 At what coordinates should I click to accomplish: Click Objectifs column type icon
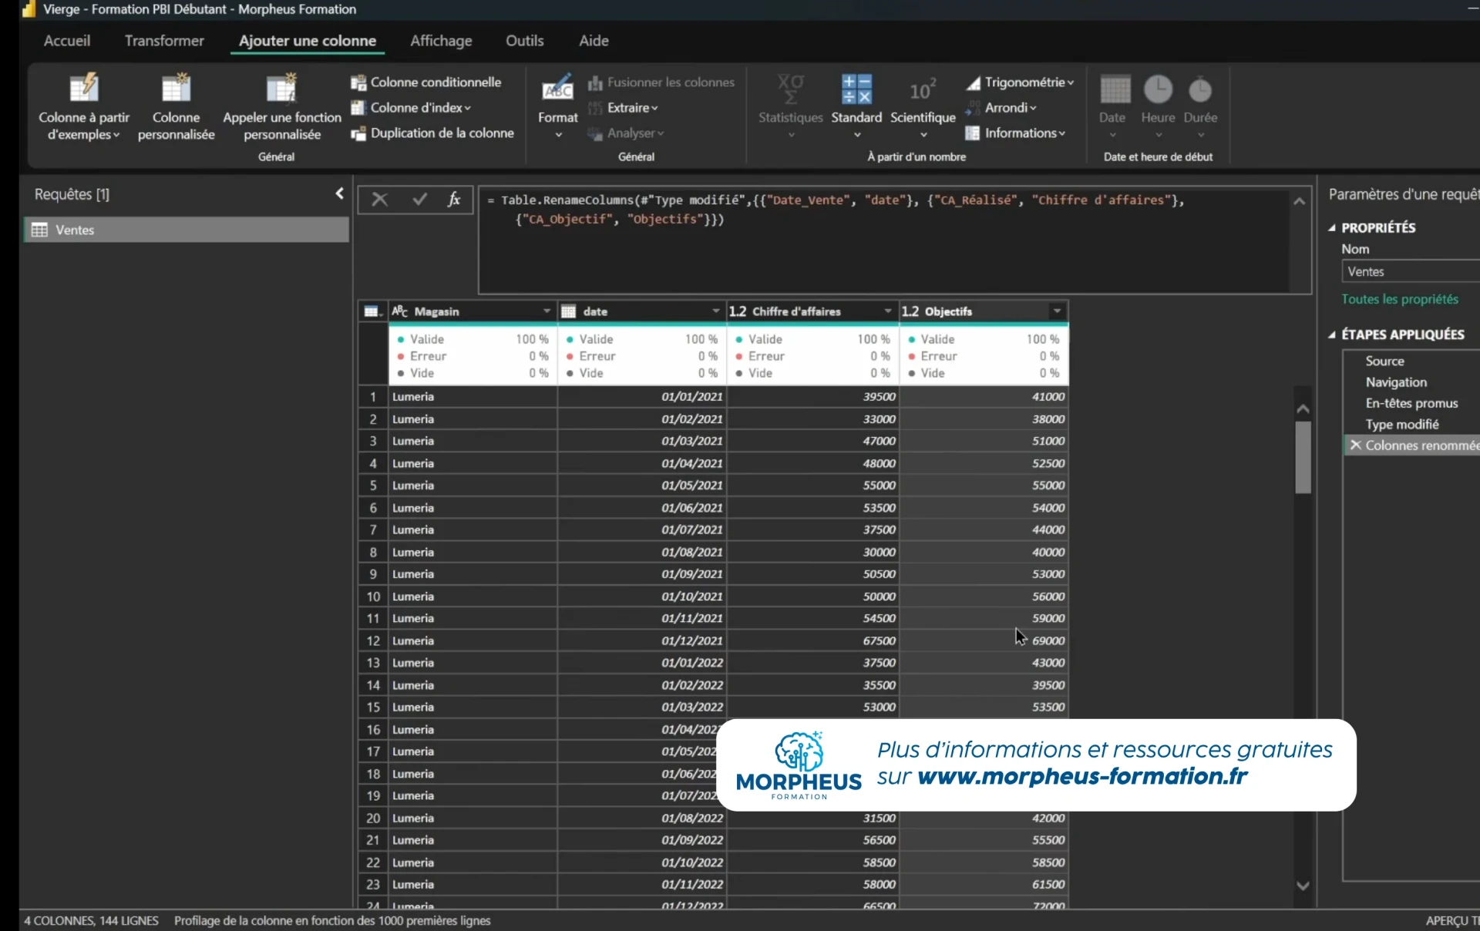click(910, 311)
